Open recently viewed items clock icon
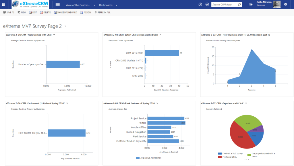294x166 pixels. click(200, 4)
